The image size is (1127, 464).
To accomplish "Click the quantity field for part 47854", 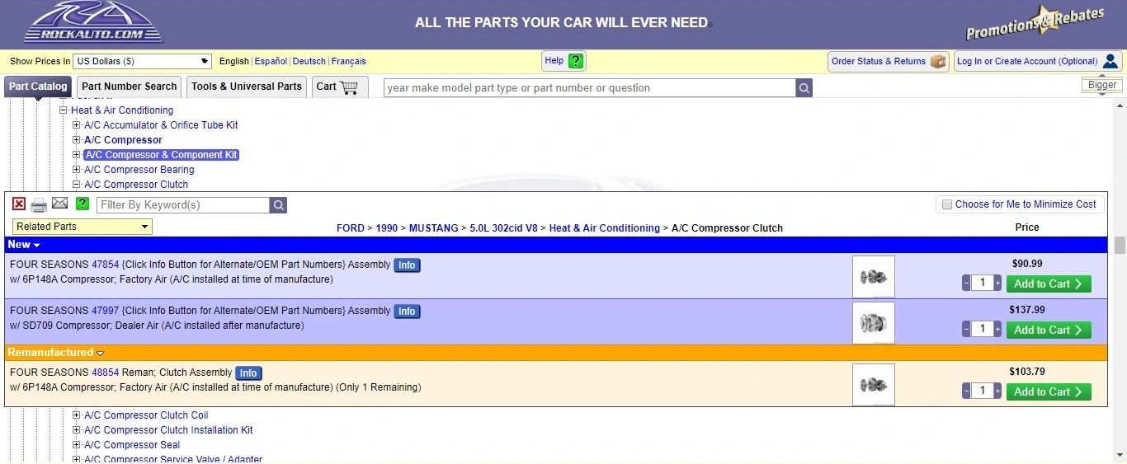I will click(982, 284).
